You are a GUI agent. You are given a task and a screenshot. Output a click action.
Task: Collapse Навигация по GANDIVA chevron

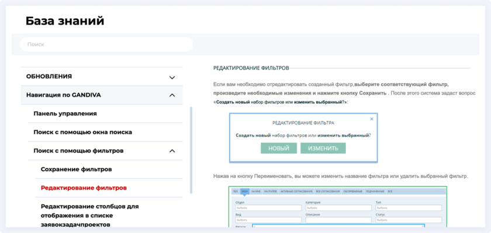point(172,95)
